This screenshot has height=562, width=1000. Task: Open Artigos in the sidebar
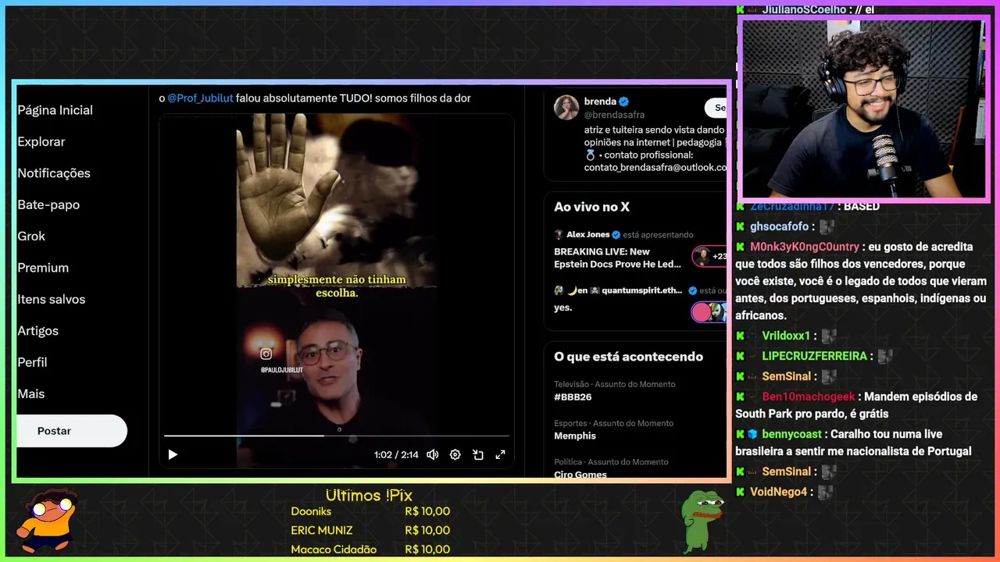tap(37, 331)
